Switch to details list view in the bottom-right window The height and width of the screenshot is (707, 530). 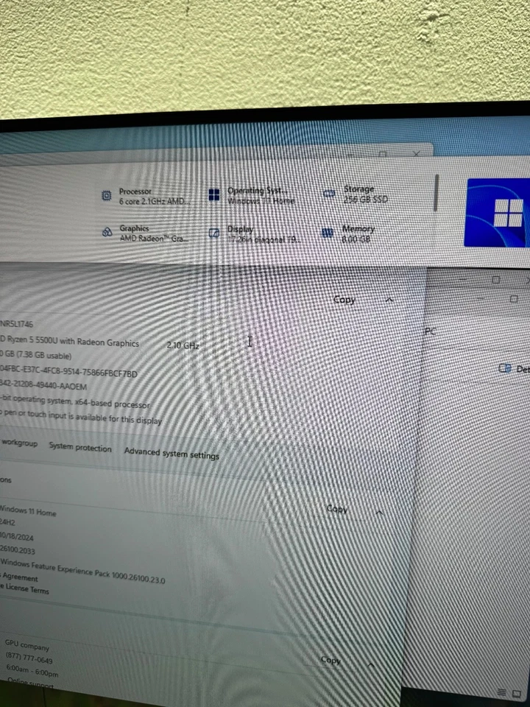point(501,692)
